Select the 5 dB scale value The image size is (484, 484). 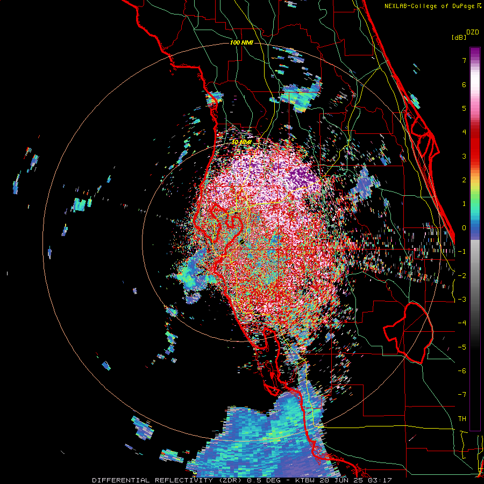tap(464, 108)
